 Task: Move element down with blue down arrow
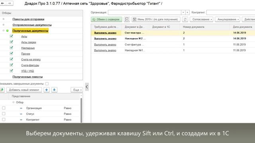click(x=54, y=90)
